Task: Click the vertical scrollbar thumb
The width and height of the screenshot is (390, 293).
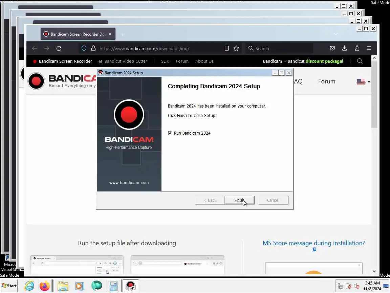Action: pos(374,95)
